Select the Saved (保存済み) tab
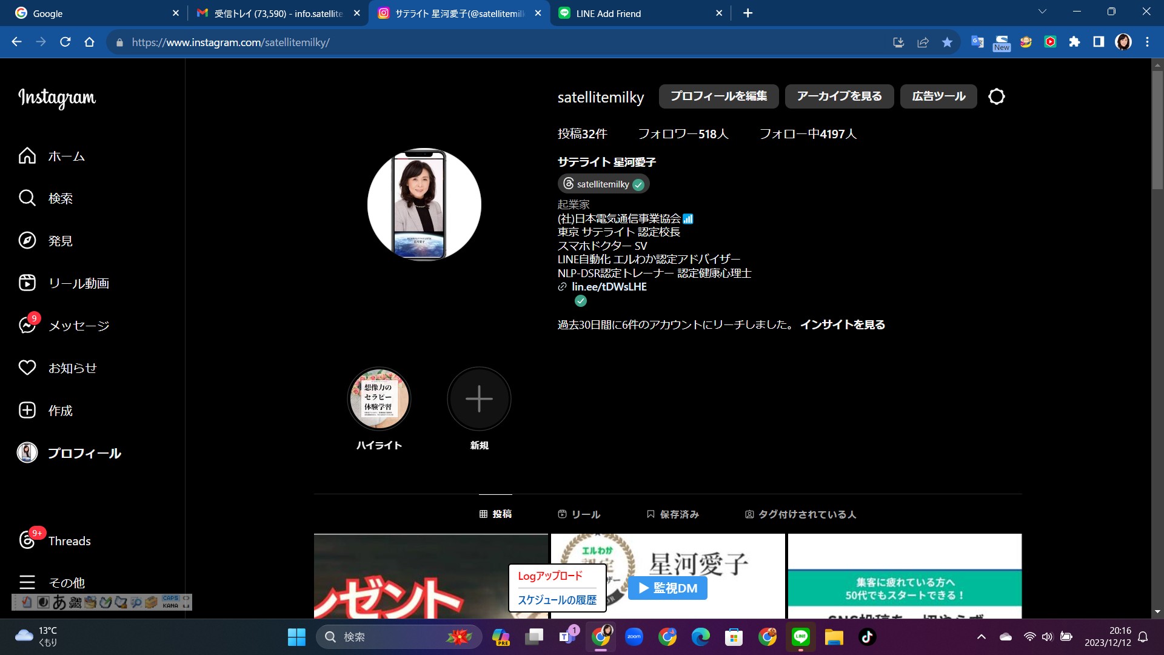The height and width of the screenshot is (655, 1164). click(x=673, y=514)
